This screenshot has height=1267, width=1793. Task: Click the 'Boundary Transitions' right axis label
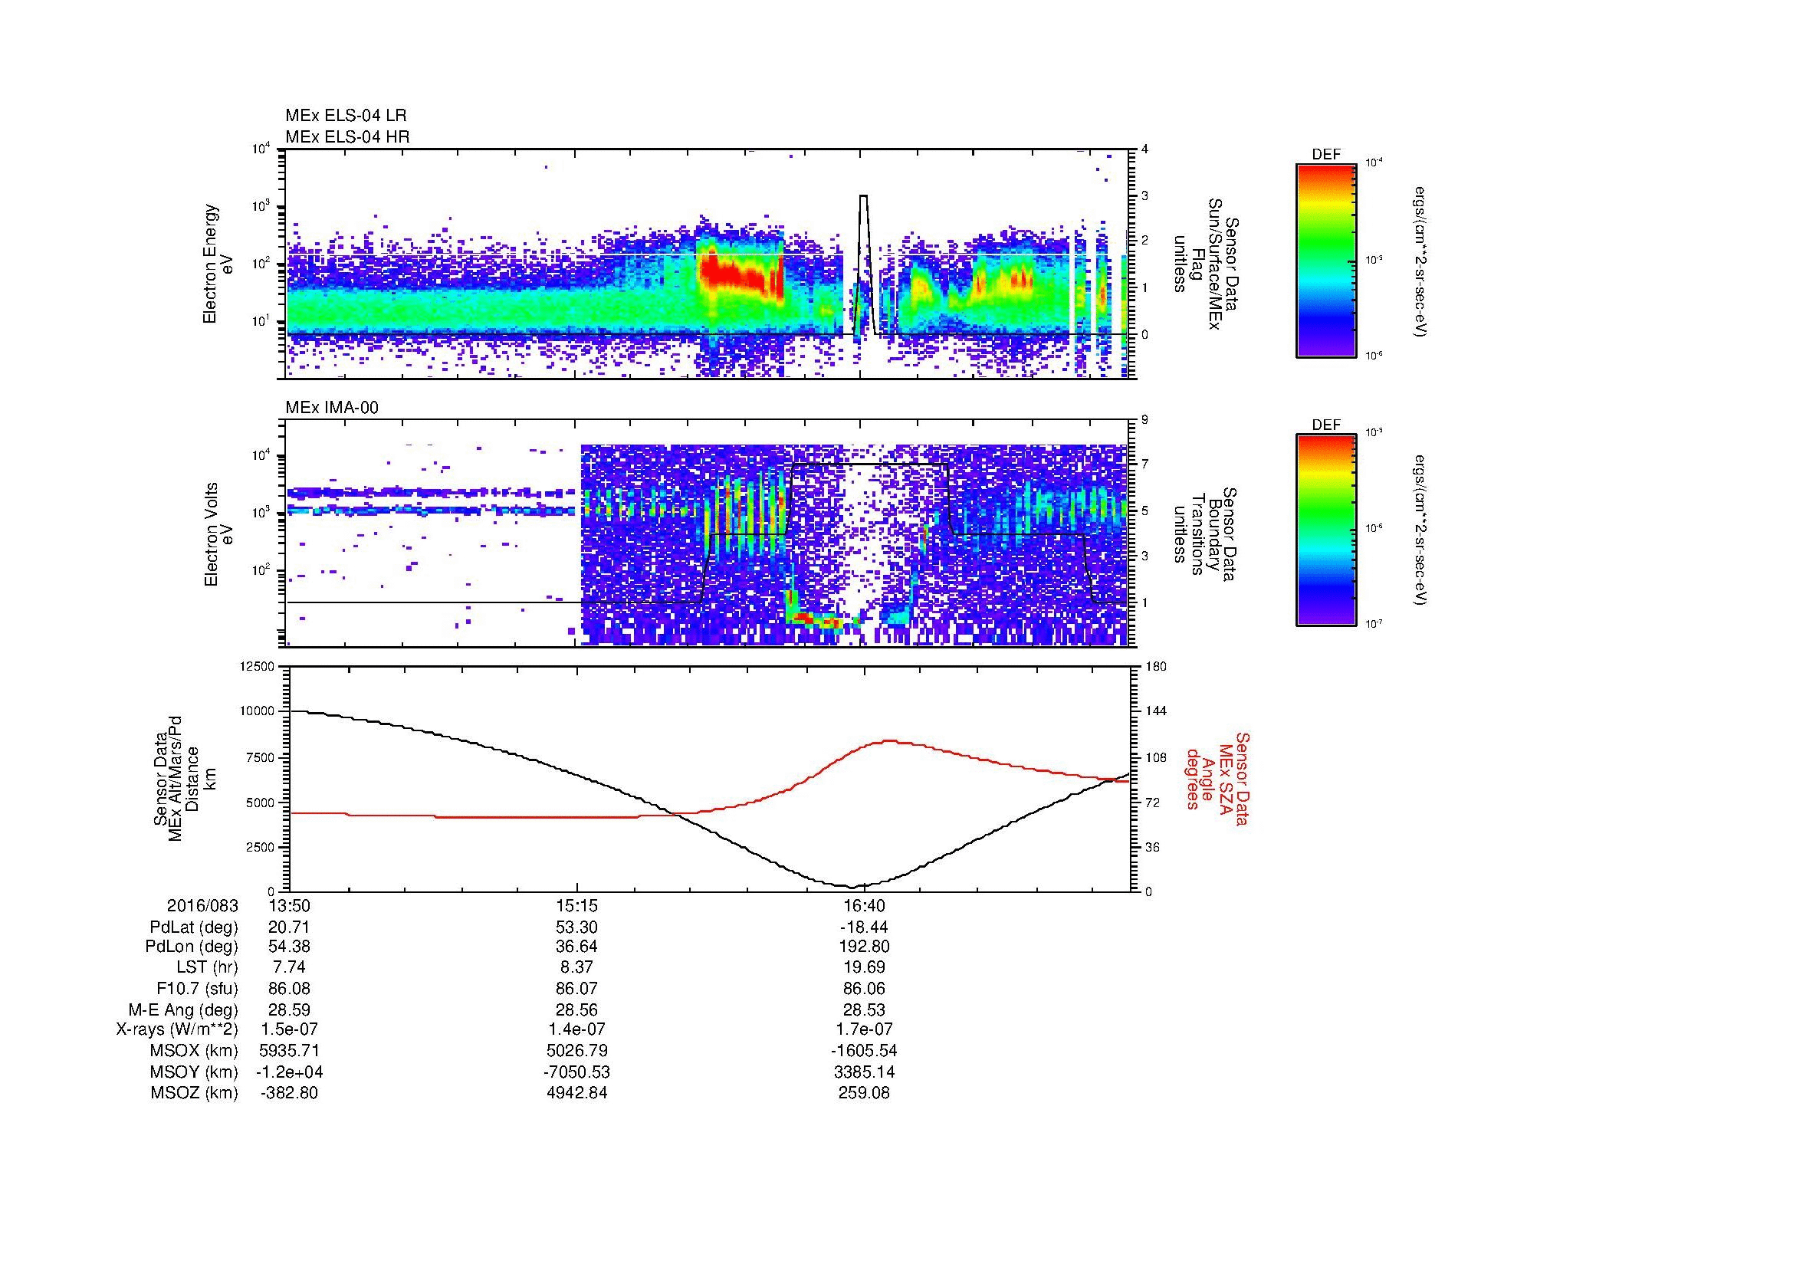(1206, 535)
